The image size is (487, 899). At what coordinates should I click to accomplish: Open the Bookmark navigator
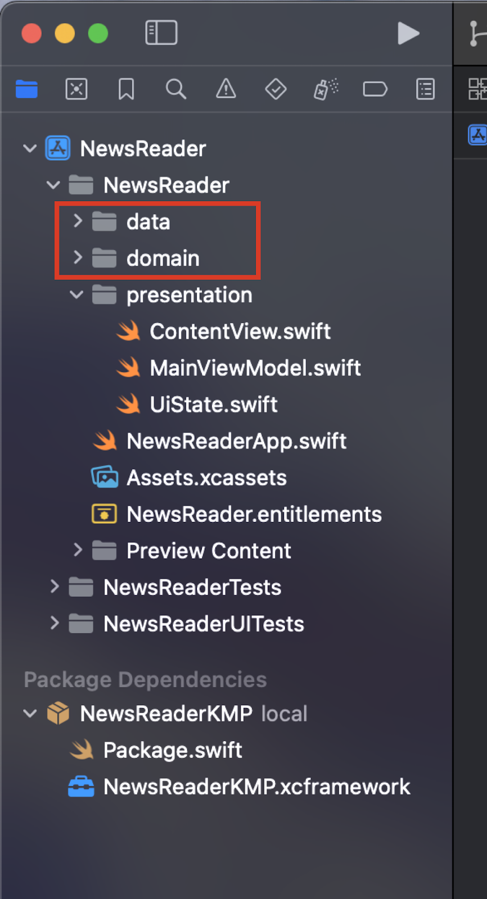(126, 89)
